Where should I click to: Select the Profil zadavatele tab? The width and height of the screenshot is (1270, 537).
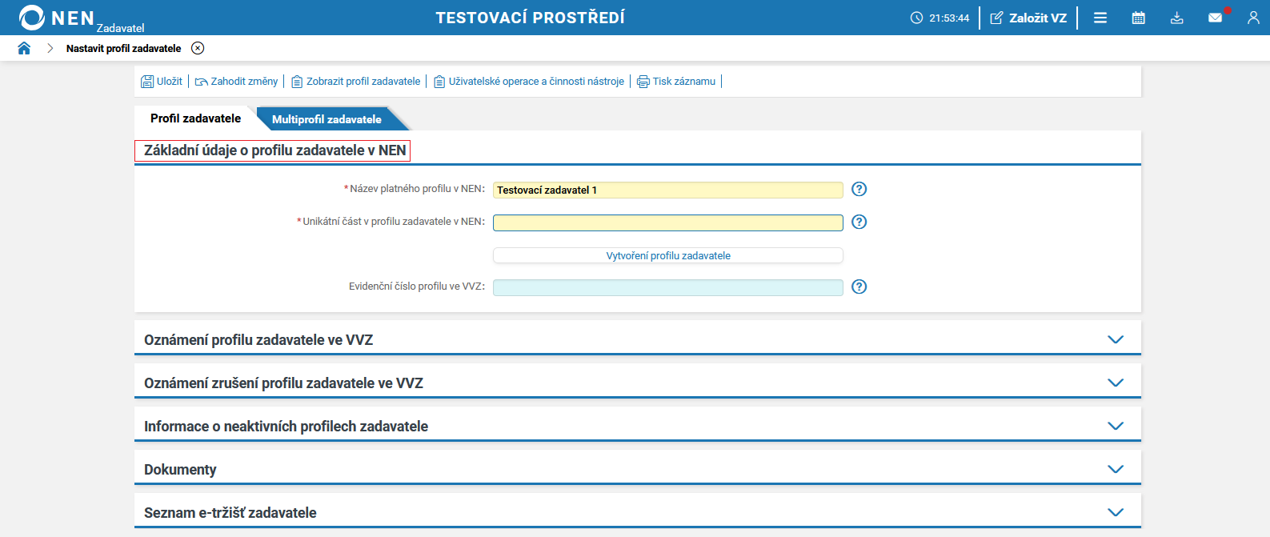coord(195,118)
